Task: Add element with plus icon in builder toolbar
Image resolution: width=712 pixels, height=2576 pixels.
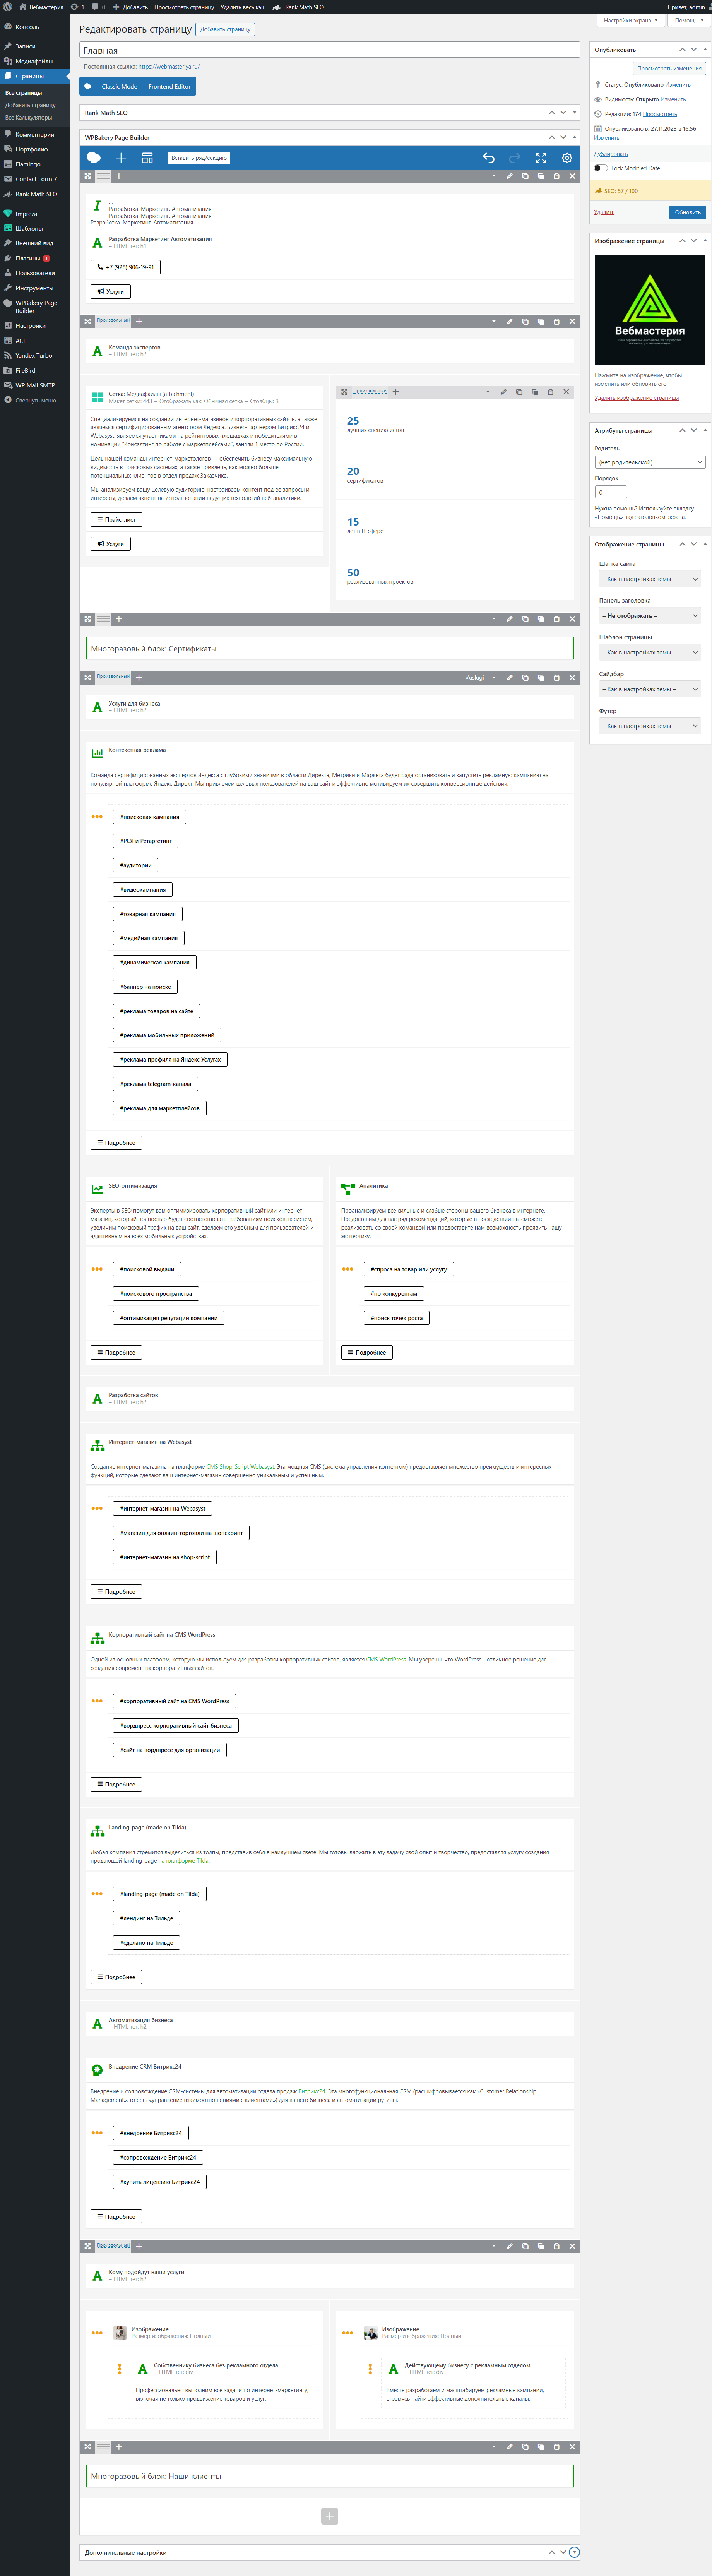Action: [x=121, y=158]
